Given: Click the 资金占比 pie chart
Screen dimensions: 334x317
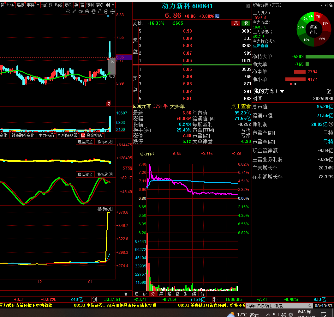Looking at the screenshot, I should pos(314,29).
